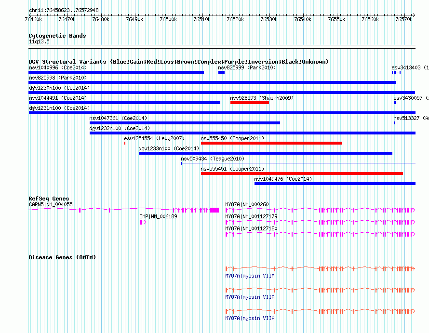
Task: Click the 76550k ruler position label
Action: click(x=336, y=19)
